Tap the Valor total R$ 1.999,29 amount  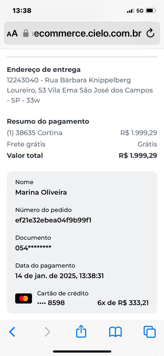(x=138, y=156)
